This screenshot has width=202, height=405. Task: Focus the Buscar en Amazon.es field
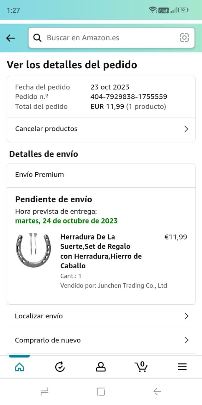(x=107, y=38)
